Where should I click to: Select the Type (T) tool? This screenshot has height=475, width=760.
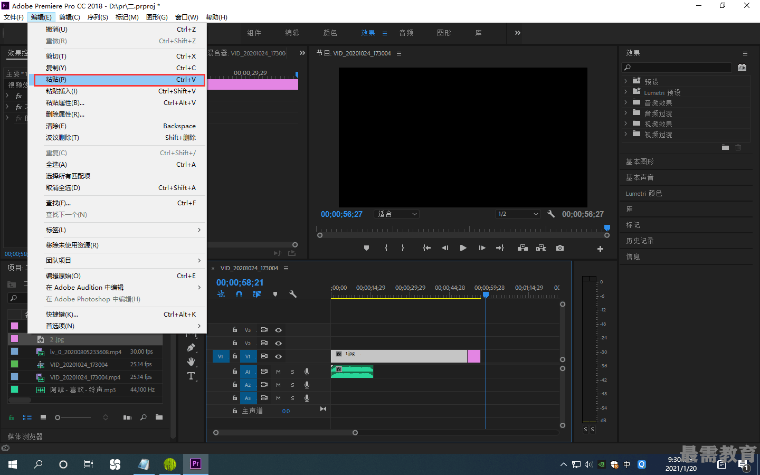(x=191, y=376)
